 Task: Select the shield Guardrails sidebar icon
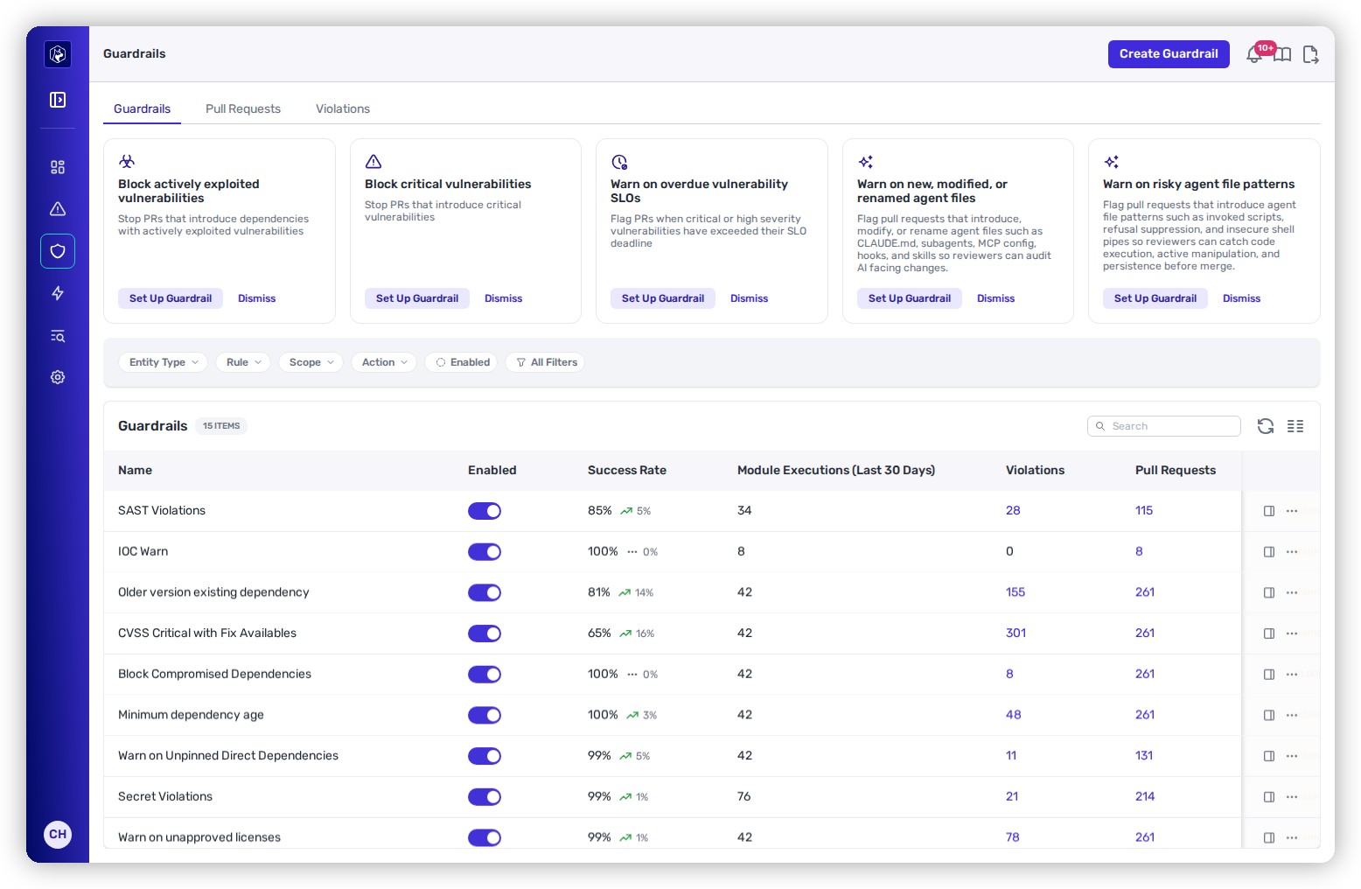pyautogui.click(x=58, y=251)
